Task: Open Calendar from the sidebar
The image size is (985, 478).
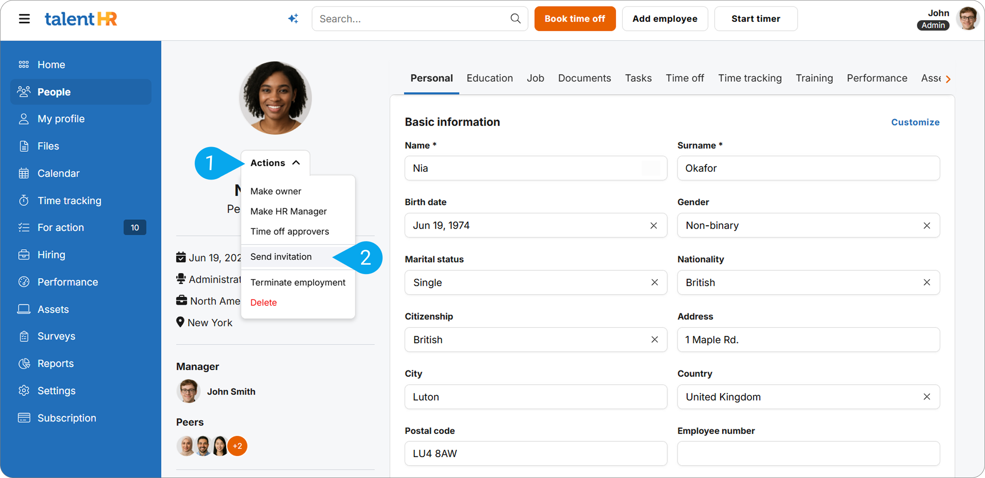Action: click(58, 173)
